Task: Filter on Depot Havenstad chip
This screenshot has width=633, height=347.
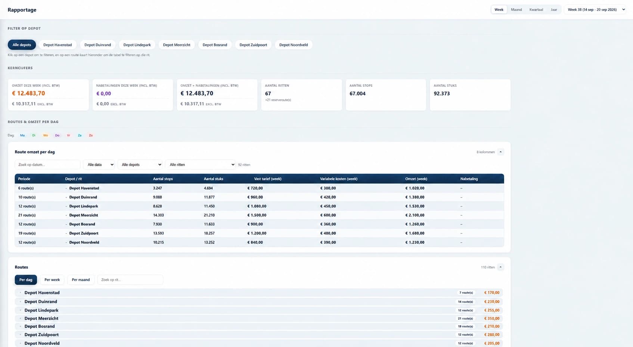Action: click(58, 45)
